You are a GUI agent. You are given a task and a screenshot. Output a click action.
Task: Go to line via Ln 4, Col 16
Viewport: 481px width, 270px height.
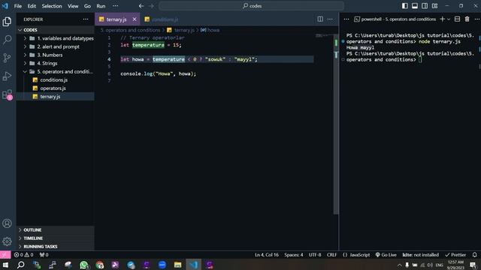coord(267,255)
